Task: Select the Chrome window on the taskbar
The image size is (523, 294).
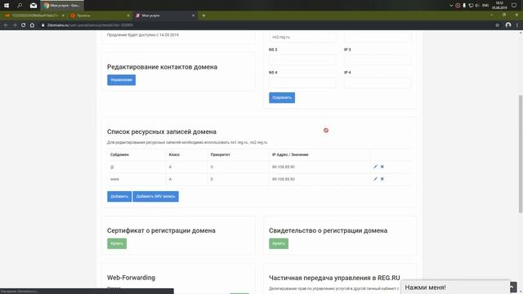Action: coord(62,6)
